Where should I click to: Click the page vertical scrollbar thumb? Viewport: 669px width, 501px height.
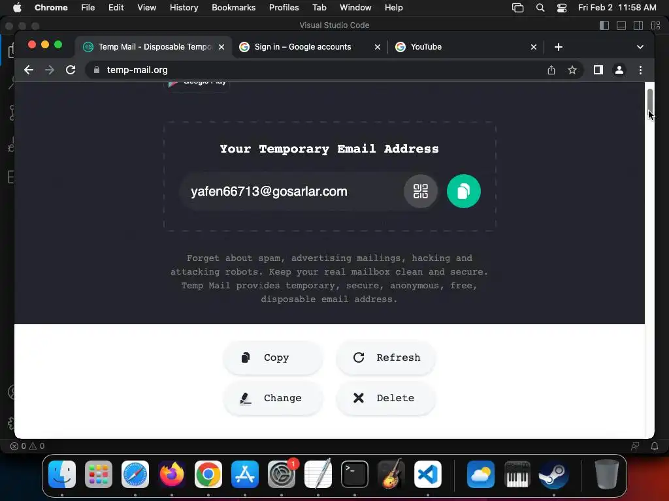pos(649,100)
